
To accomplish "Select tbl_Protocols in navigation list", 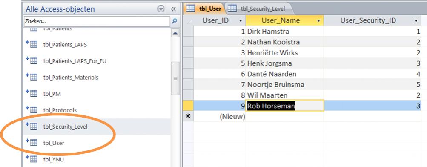I will click(60, 110).
